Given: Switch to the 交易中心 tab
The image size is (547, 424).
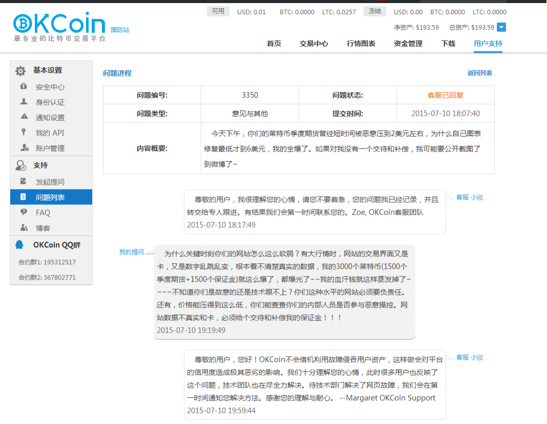Looking at the screenshot, I should 314,44.
